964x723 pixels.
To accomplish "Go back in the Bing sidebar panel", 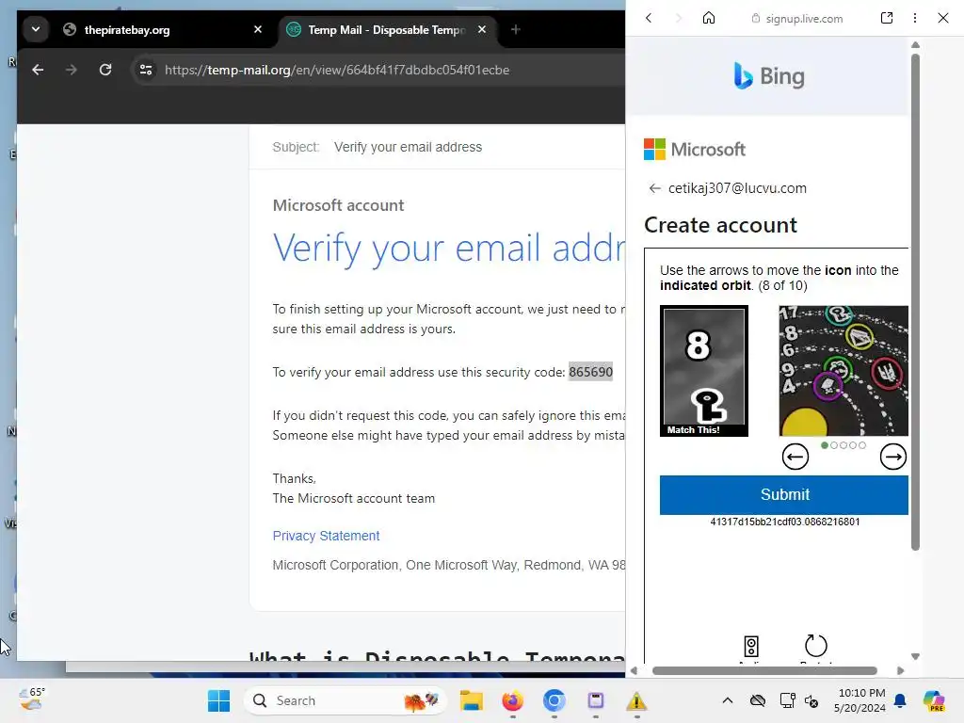I will point(649,18).
